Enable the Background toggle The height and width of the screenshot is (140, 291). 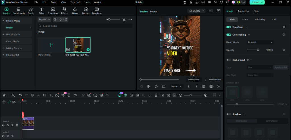[229, 60]
